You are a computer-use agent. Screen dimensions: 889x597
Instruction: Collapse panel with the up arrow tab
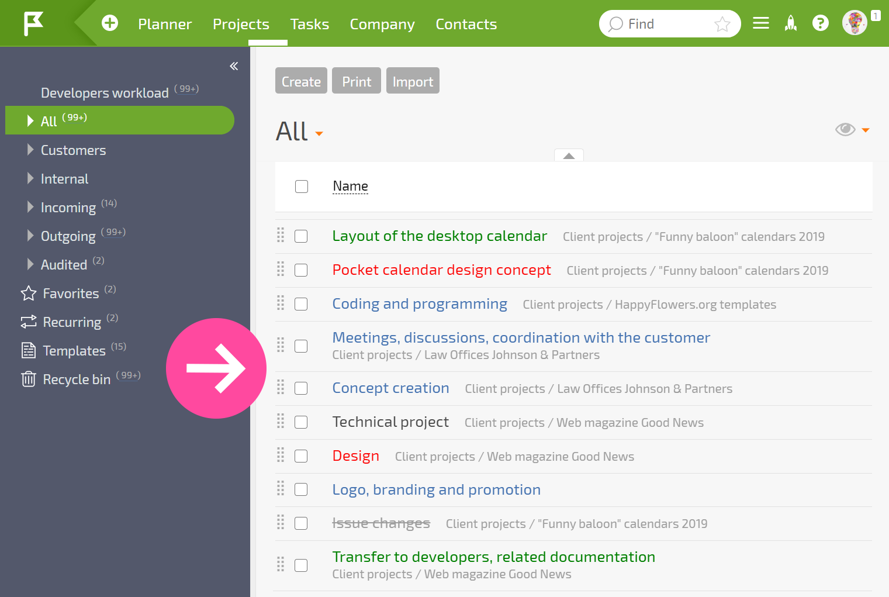coord(569,155)
